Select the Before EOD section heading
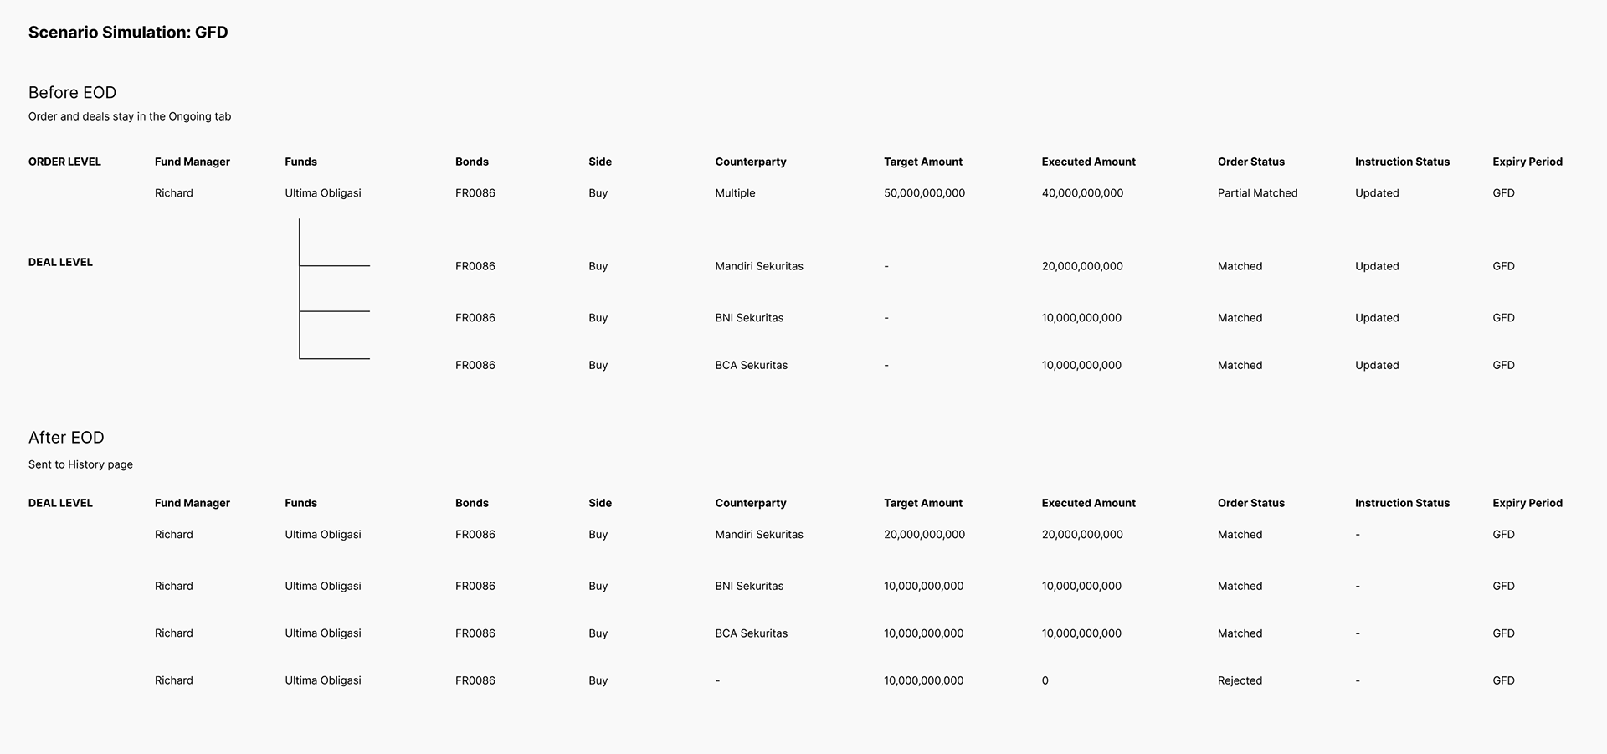The width and height of the screenshot is (1607, 754). [72, 93]
